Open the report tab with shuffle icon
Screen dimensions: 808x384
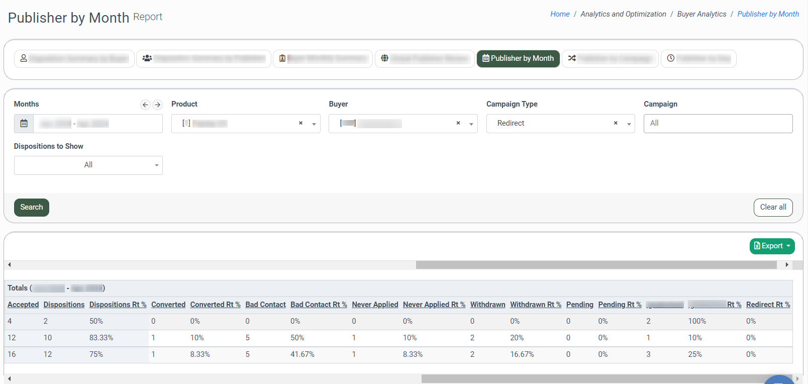pyautogui.click(x=610, y=59)
